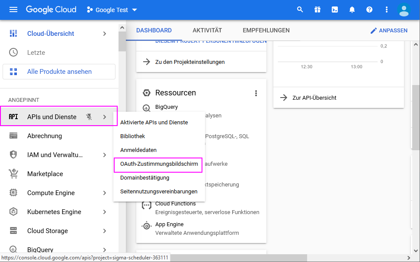Open the Google Test project selector

pos(112,10)
